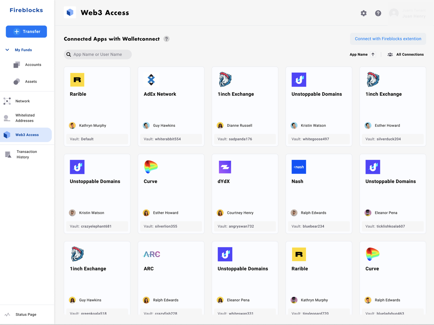The height and width of the screenshot is (325, 434).
Task: Click the Rarible logo on the tinyleopard720 card
Action: tap(299, 254)
